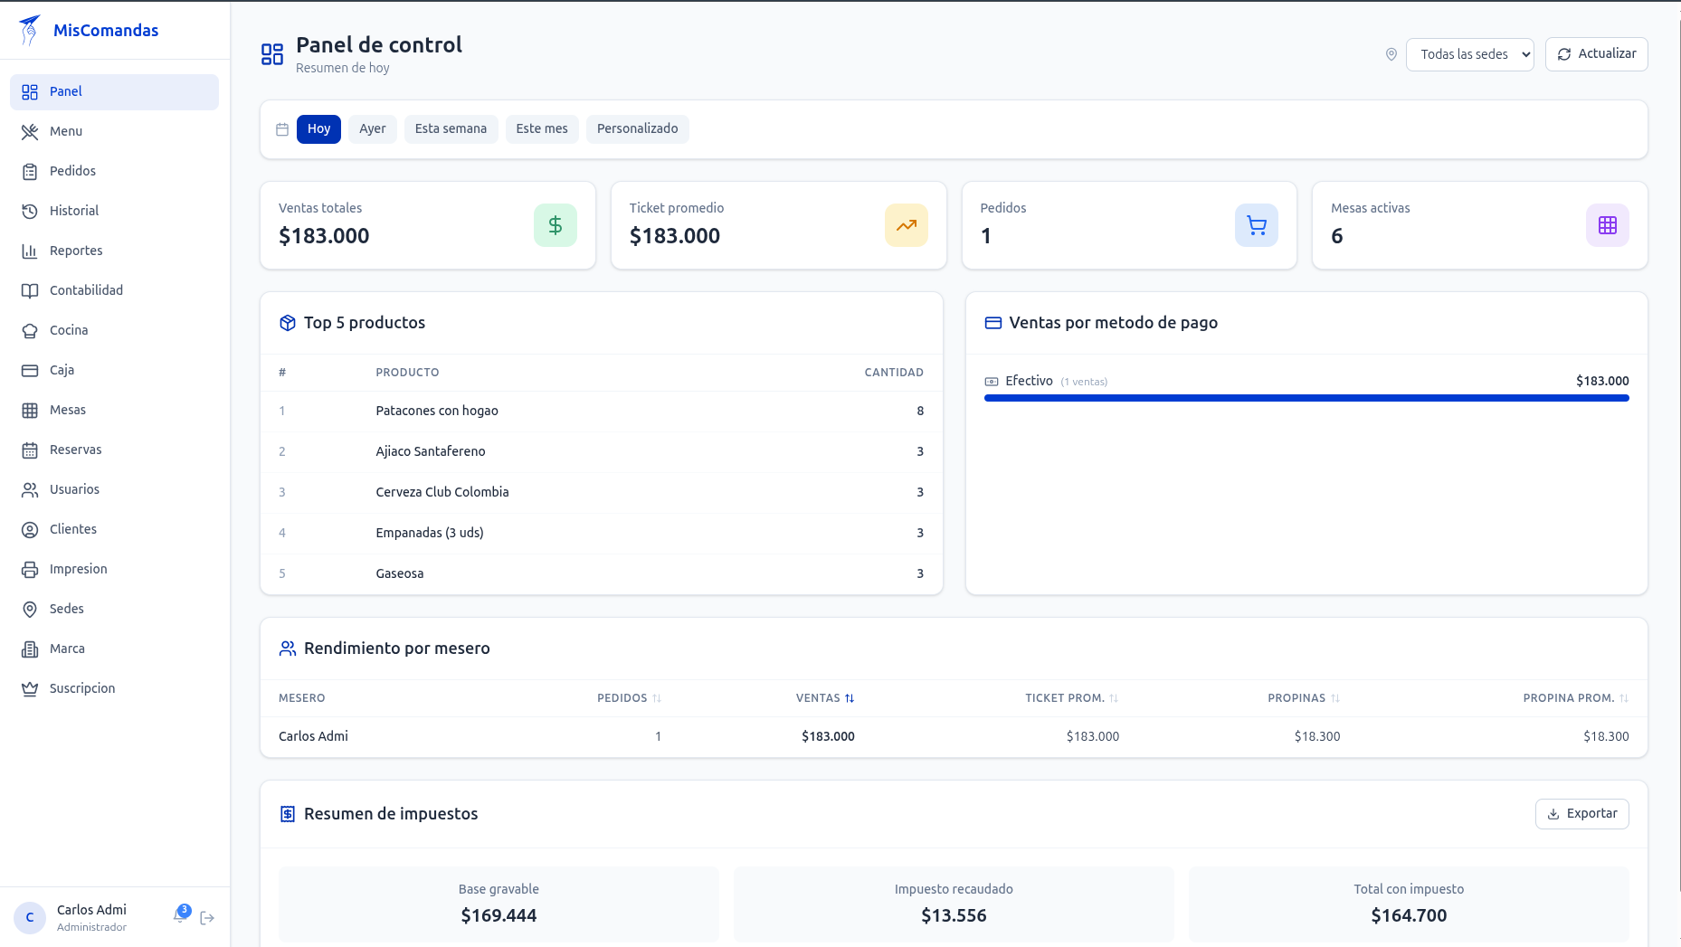Image resolution: width=1681 pixels, height=947 pixels.
Task: Sort waiter table by Propinas column
Action: pos(1304,698)
